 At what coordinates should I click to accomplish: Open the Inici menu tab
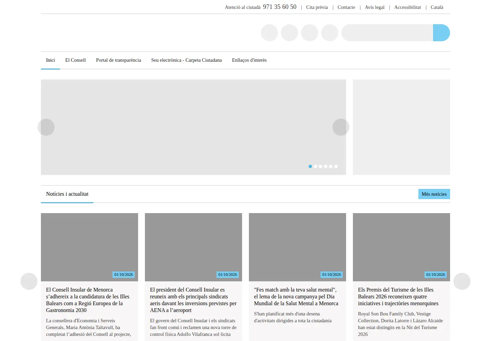pos(50,60)
